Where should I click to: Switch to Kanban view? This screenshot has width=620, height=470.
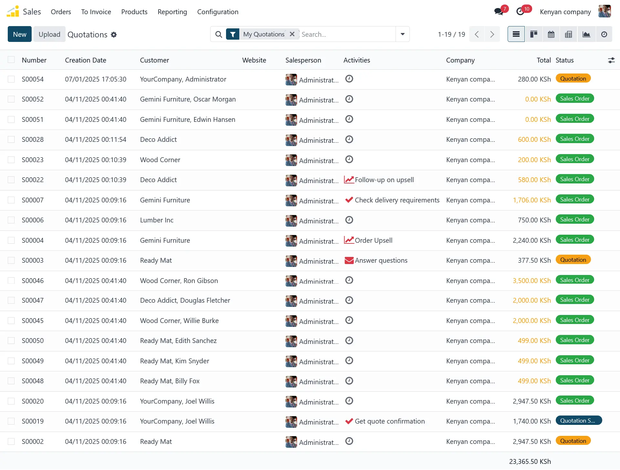click(x=533, y=34)
